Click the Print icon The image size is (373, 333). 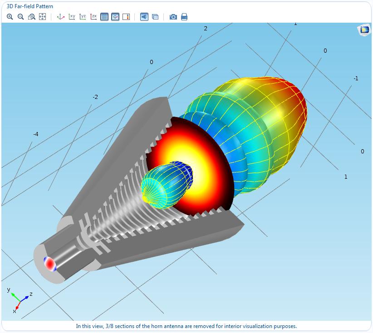click(184, 17)
